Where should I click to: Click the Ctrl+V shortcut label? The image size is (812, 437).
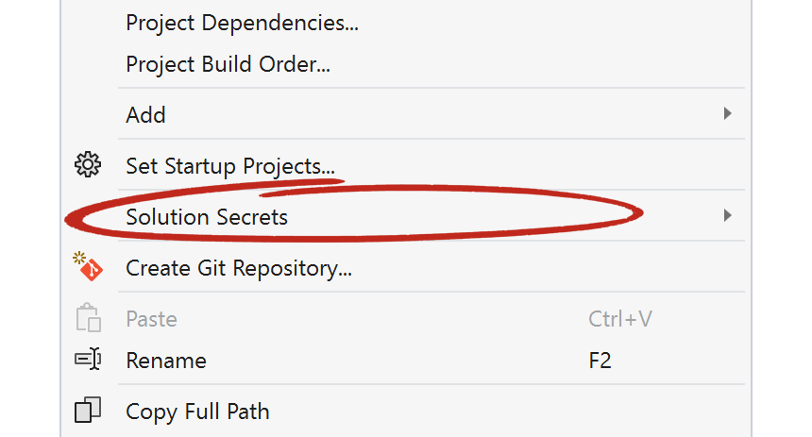pos(620,319)
